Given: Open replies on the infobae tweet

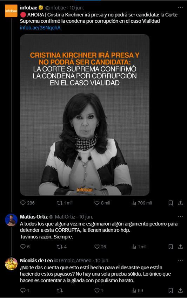Looking at the screenshot, I should tap(27, 203).
